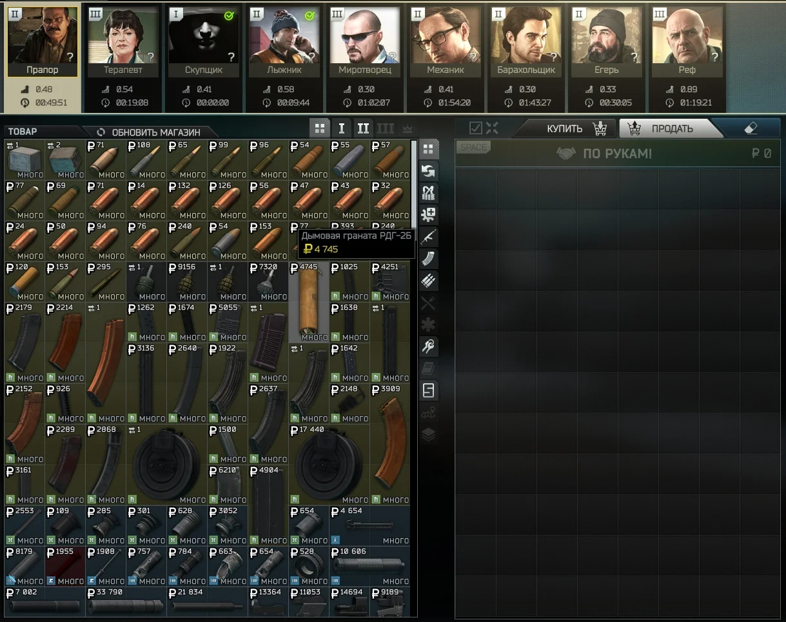This screenshot has width=786, height=622.
Task: Select the orange magazine priced 2214
Action: pyautogui.click(x=65, y=343)
